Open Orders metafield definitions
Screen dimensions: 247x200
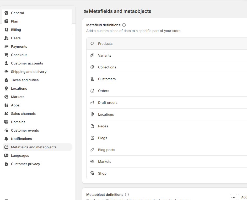[104, 91]
